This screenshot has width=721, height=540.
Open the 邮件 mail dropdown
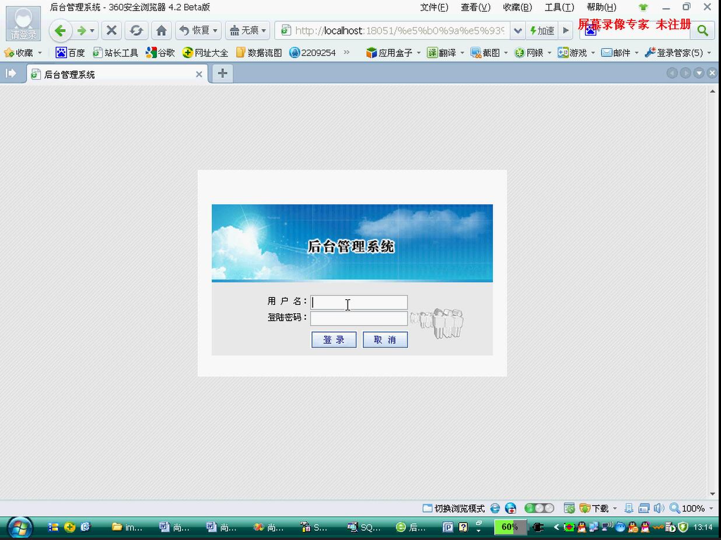[x=621, y=52]
